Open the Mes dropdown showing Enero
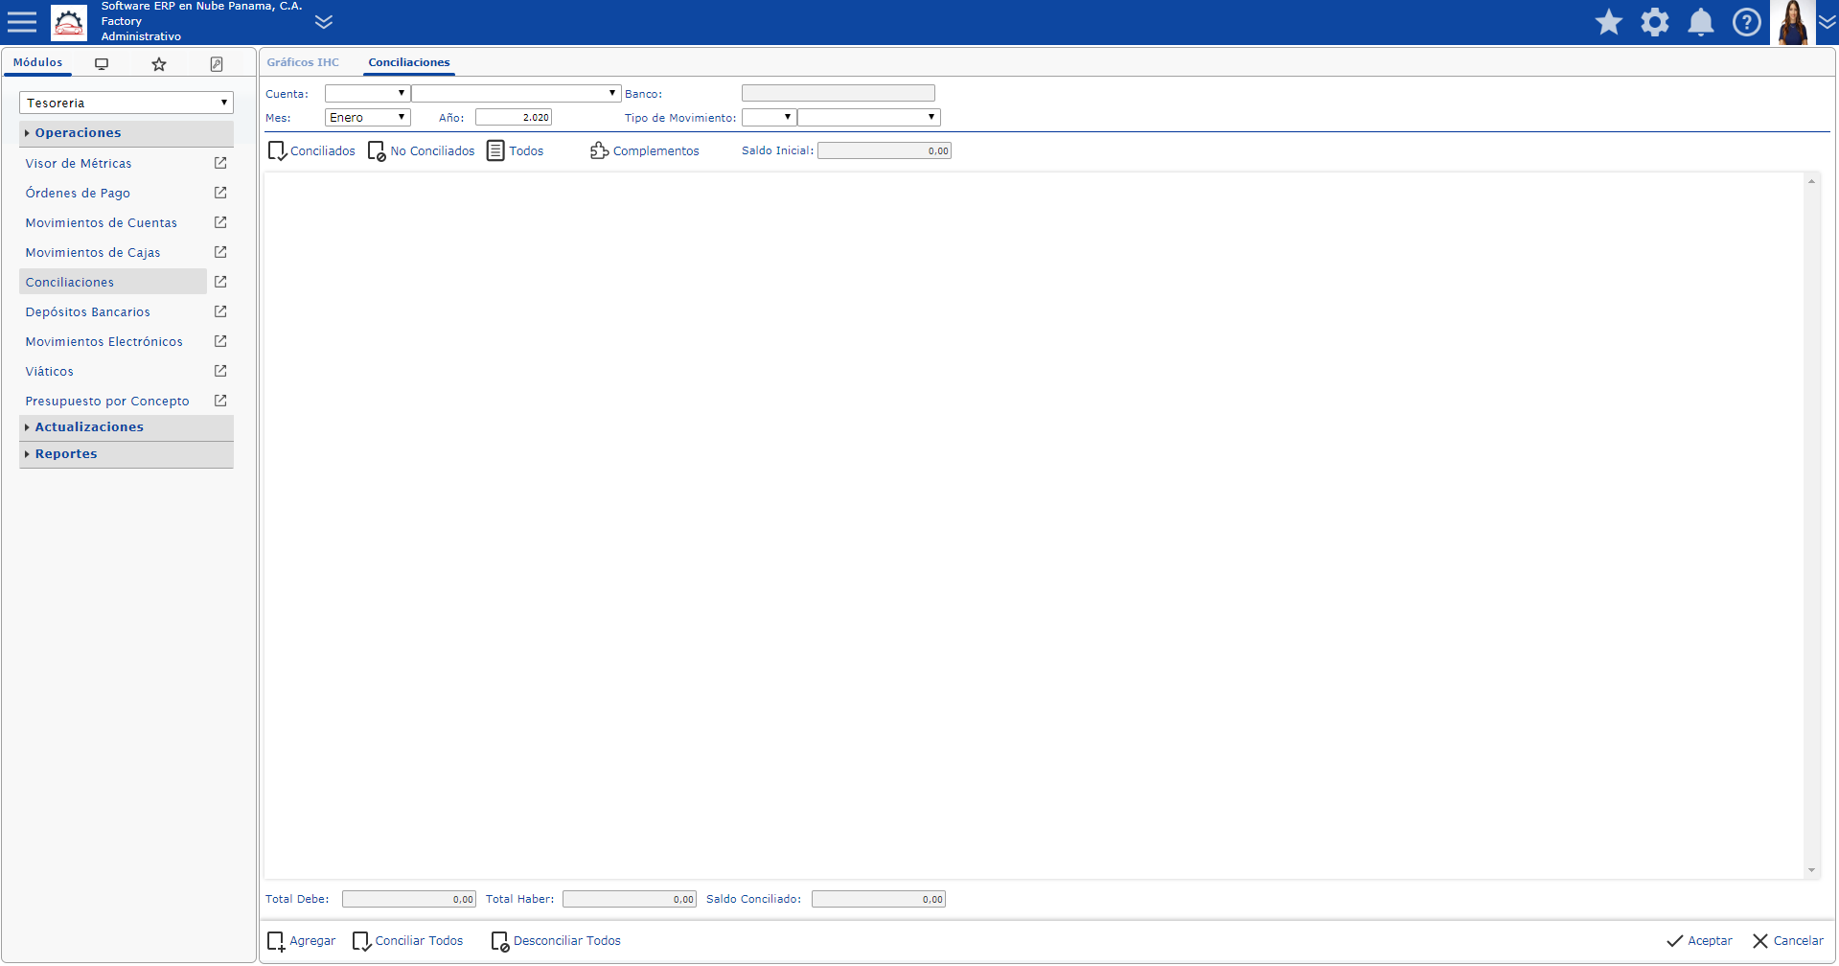 368,117
